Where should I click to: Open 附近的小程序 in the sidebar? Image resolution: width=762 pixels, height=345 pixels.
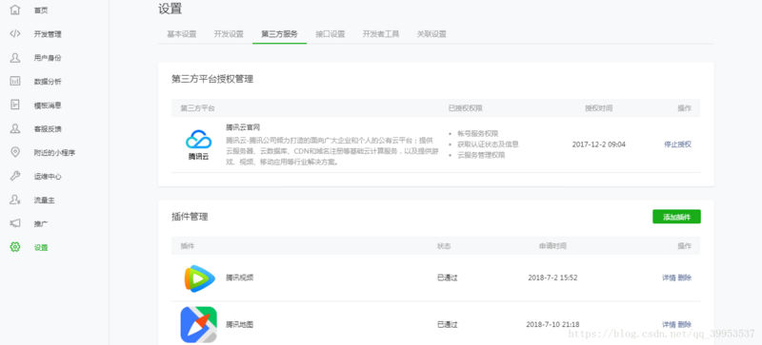click(54, 153)
